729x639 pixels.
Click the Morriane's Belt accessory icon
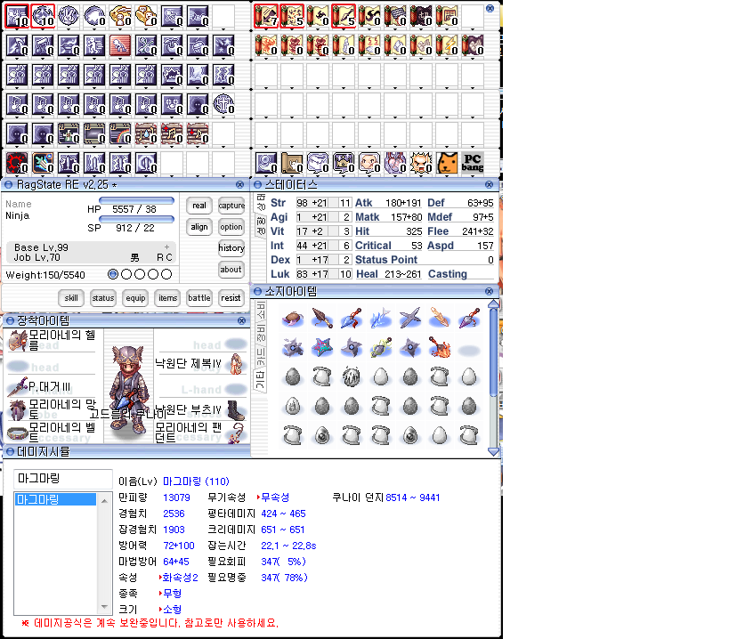16,433
